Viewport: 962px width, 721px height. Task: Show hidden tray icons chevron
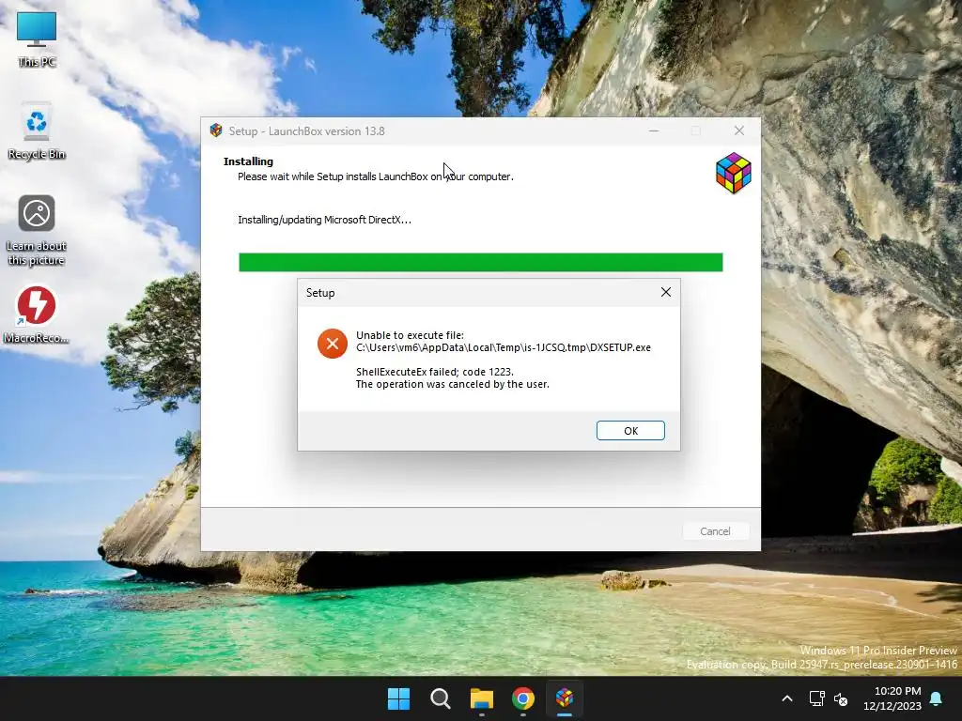coord(787,698)
